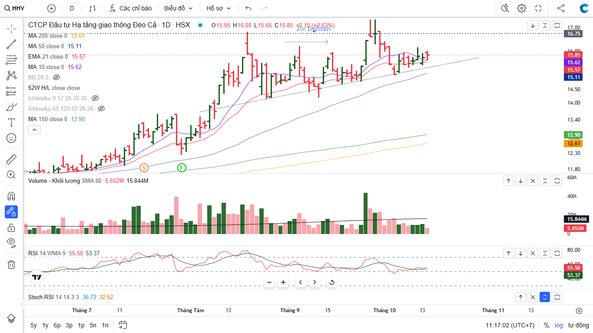The image size is (593, 333).
Task: Show the hidden BB 20 2 indicator
Action: [56, 77]
